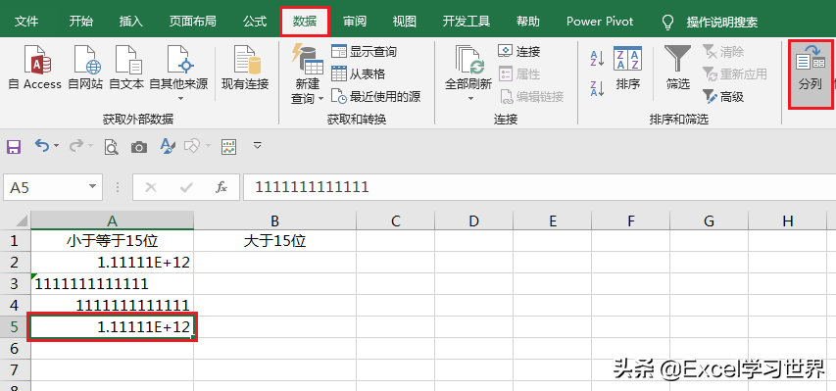The image size is (836, 391).
Task: Click cell A2 showing 1.11111E+12
Action: click(112, 263)
